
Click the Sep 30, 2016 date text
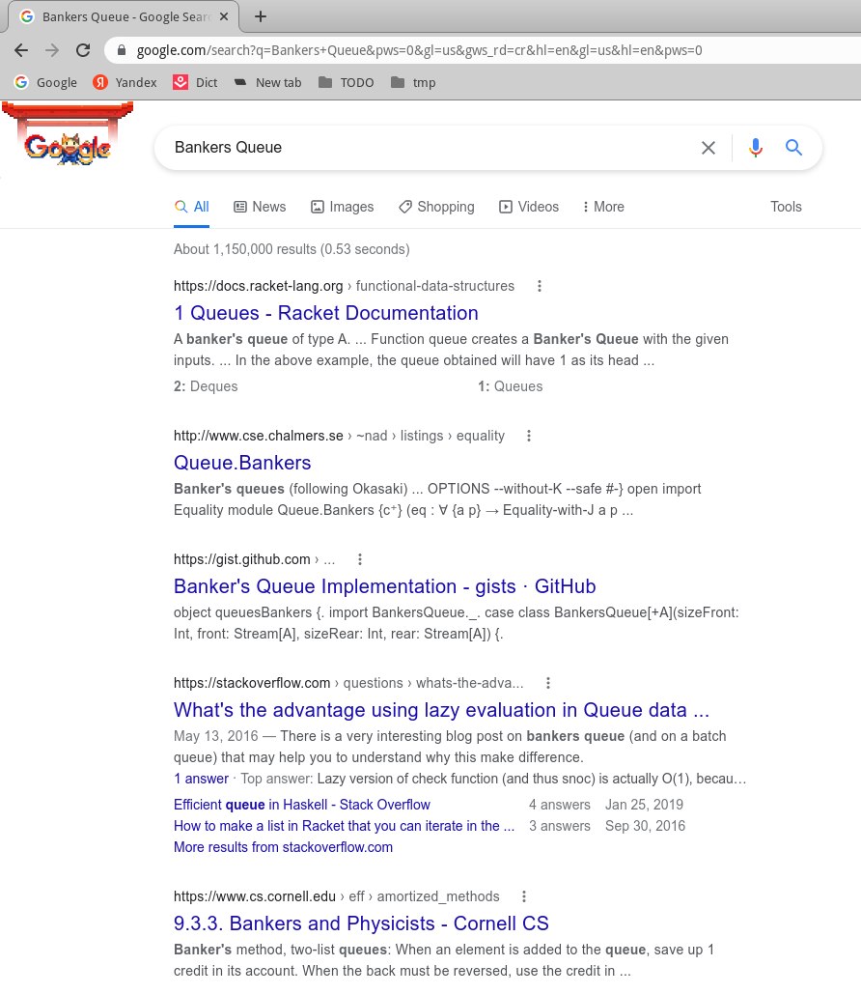pyautogui.click(x=645, y=826)
